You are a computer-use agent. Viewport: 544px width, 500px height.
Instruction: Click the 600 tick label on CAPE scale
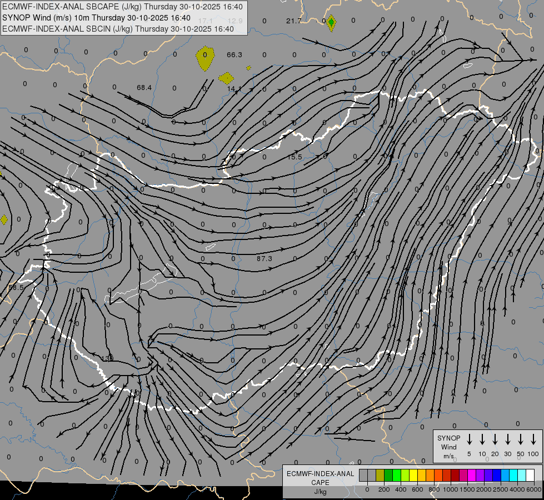(x=417, y=489)
